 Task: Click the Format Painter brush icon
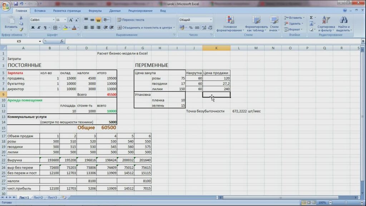point(21,29)
